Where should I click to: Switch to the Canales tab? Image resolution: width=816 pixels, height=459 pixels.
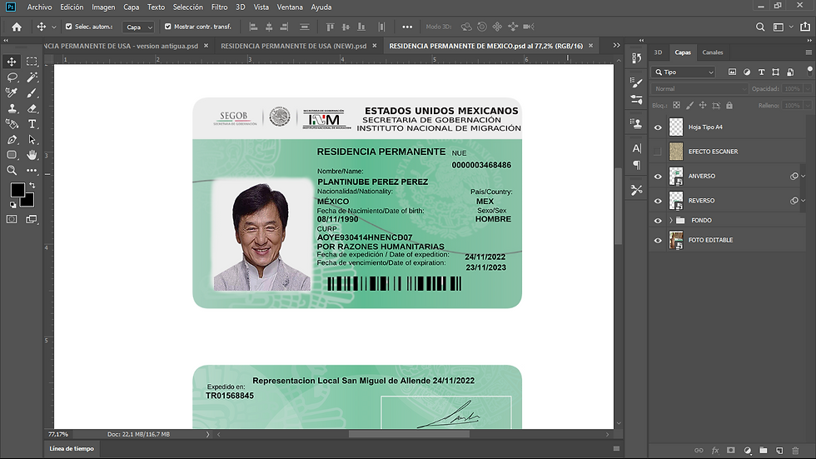[x=713, y=52]
